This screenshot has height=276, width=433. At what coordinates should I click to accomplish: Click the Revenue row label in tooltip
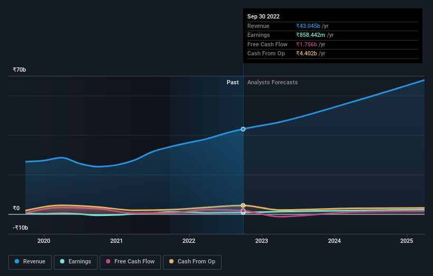point(258,26)
